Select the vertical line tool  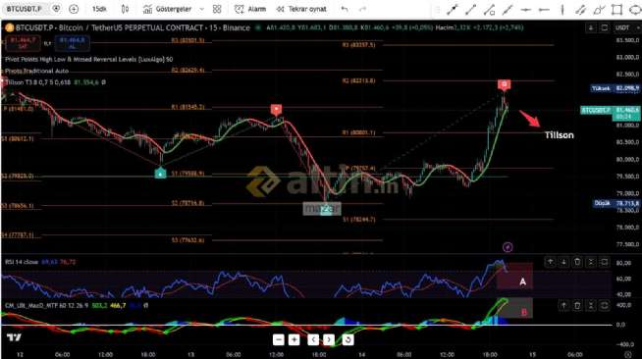[562, 10]
